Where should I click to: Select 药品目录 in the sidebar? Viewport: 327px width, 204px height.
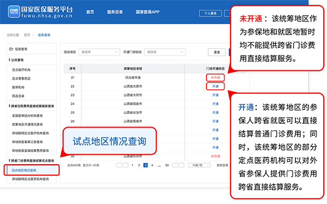tap(18, 96)
